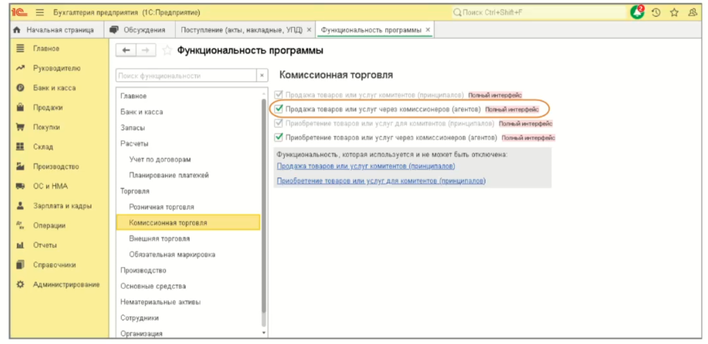Close the Поступление (акты, накладные, УПД) tab
The width and height of the screenshot is (708, 344).
(x=308, y=30)
